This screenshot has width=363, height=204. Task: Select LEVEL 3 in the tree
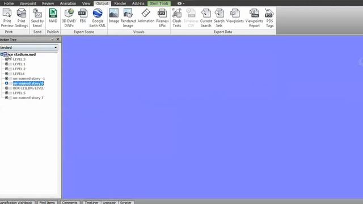tap(19, 59)
